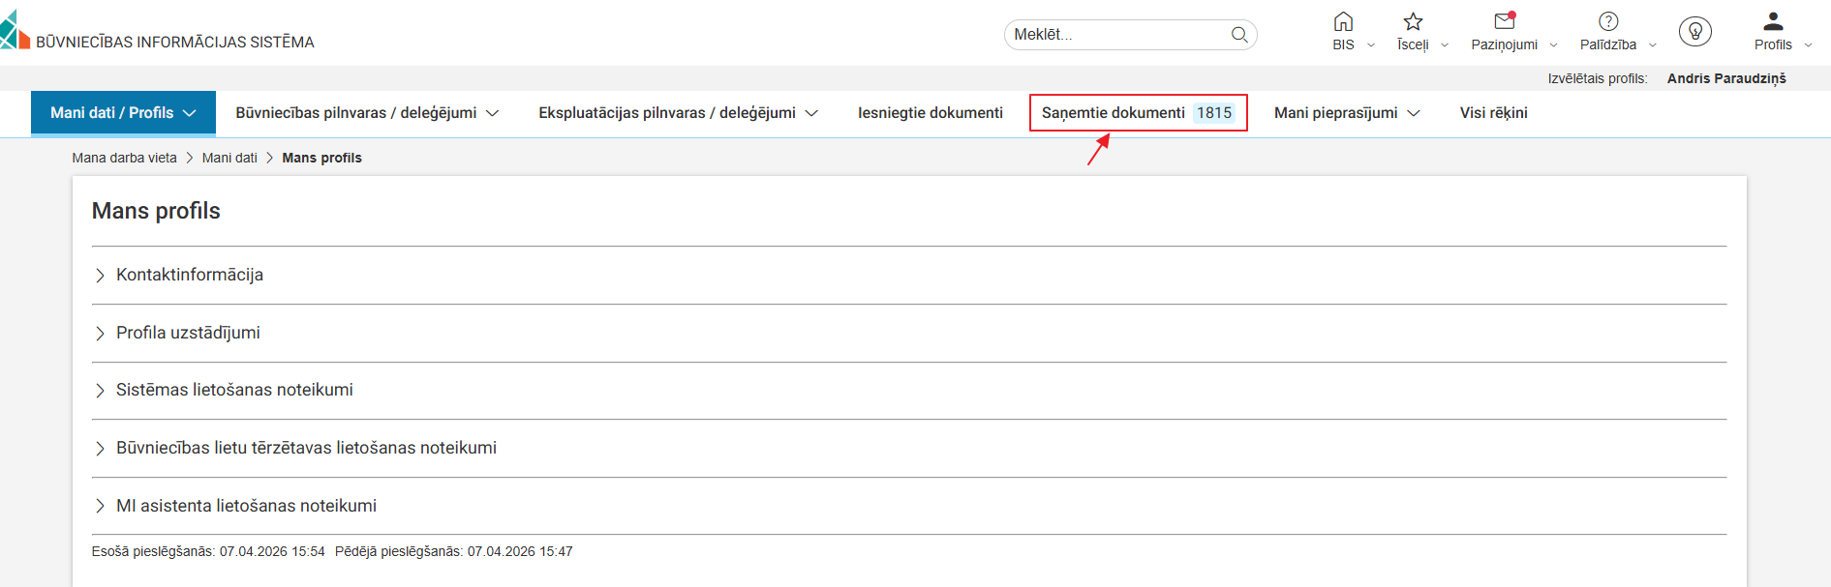The width and height of the screenshot is (1831, 587).
Task: Click the BIS home icon
Action: (1343, 22)
